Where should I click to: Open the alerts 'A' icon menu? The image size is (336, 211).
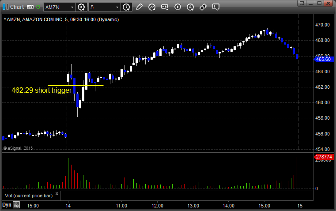pyautogui.click(x=190, y=7)
